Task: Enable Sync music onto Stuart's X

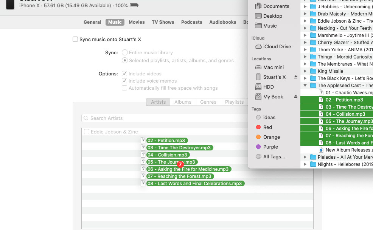Action: [x=75, y=39]
